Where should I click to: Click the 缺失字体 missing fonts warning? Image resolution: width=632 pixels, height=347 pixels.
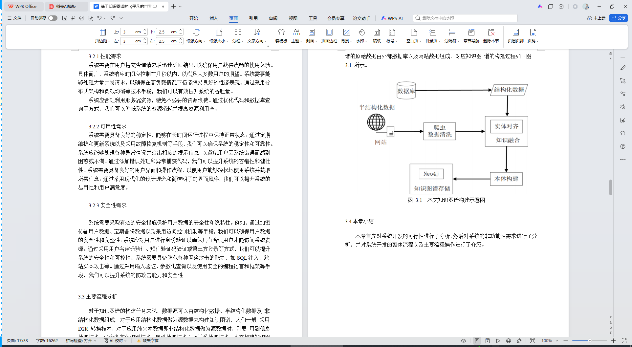(148, 341)
